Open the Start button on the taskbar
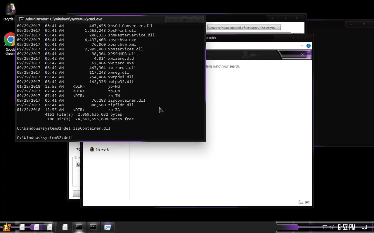 point(7,227)
